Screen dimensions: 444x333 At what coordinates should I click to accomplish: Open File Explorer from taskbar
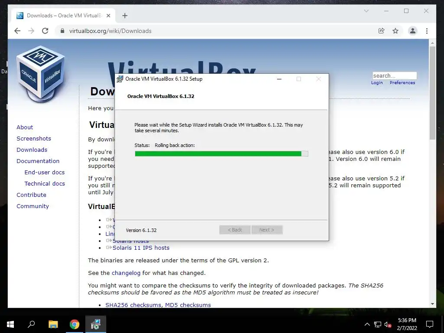53,324
